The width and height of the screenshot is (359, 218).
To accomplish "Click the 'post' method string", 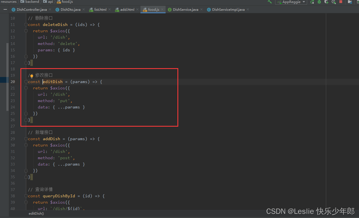I will pyautogui.click(x=65, y=158).
